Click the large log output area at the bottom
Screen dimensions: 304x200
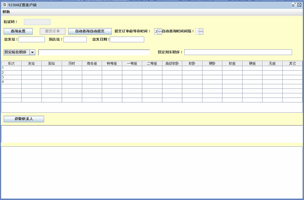pyautogui.click(x=152, y=172)
